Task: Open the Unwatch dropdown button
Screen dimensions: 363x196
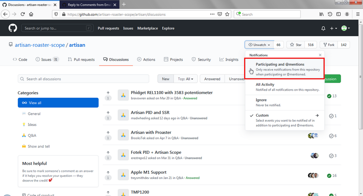Action: point(259,45)
